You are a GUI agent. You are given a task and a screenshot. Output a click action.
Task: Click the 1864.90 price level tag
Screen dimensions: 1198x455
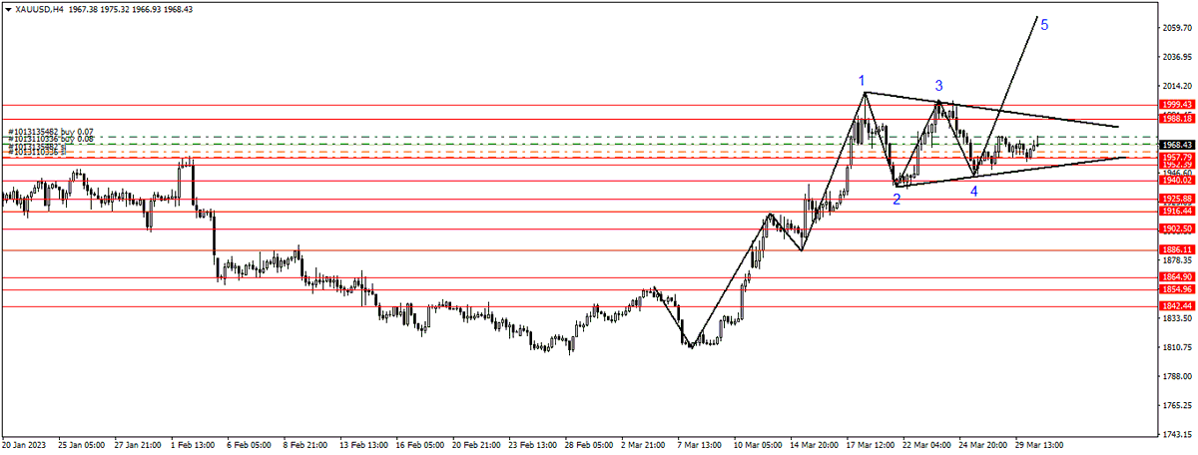pyautogui.click(x=1177, y=276)
